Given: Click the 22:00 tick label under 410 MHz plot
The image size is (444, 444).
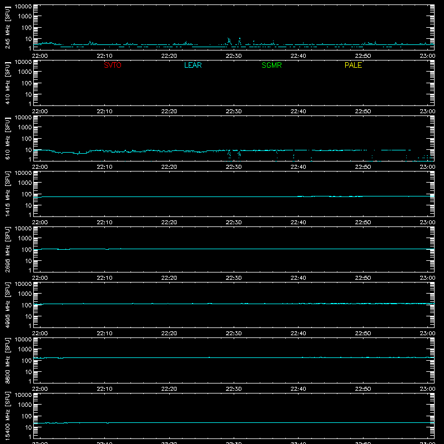Looking at the screenshot, I should (40, 112).
